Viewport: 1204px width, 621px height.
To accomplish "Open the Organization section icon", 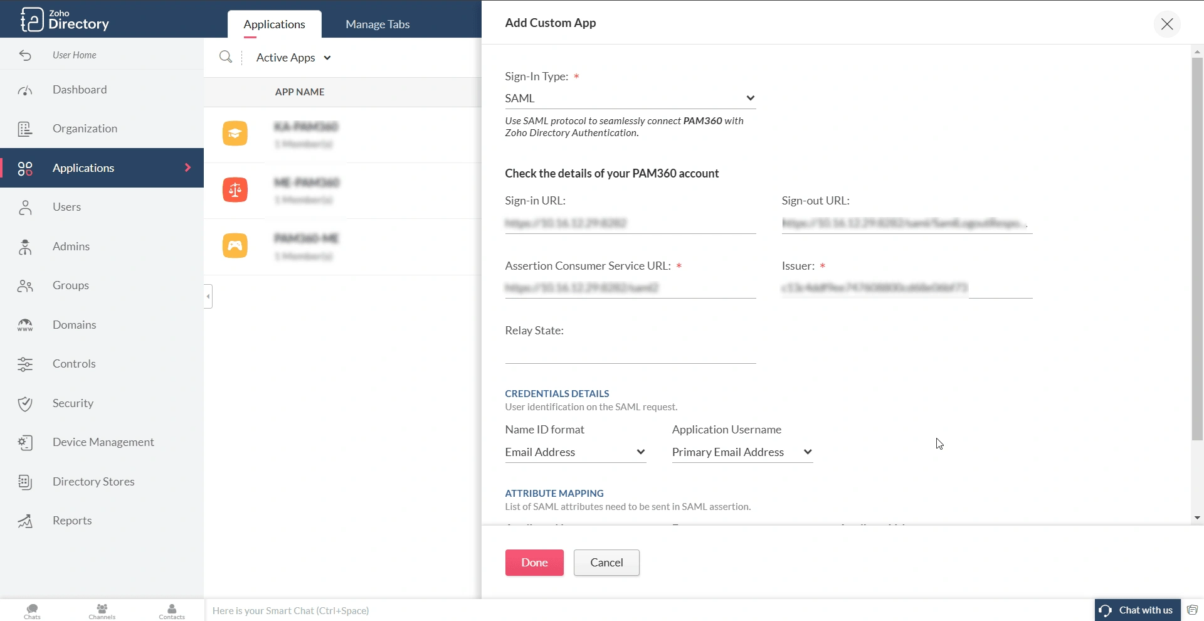I will pos(24,129).
